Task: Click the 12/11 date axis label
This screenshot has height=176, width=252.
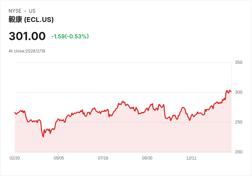Action: 191,158
